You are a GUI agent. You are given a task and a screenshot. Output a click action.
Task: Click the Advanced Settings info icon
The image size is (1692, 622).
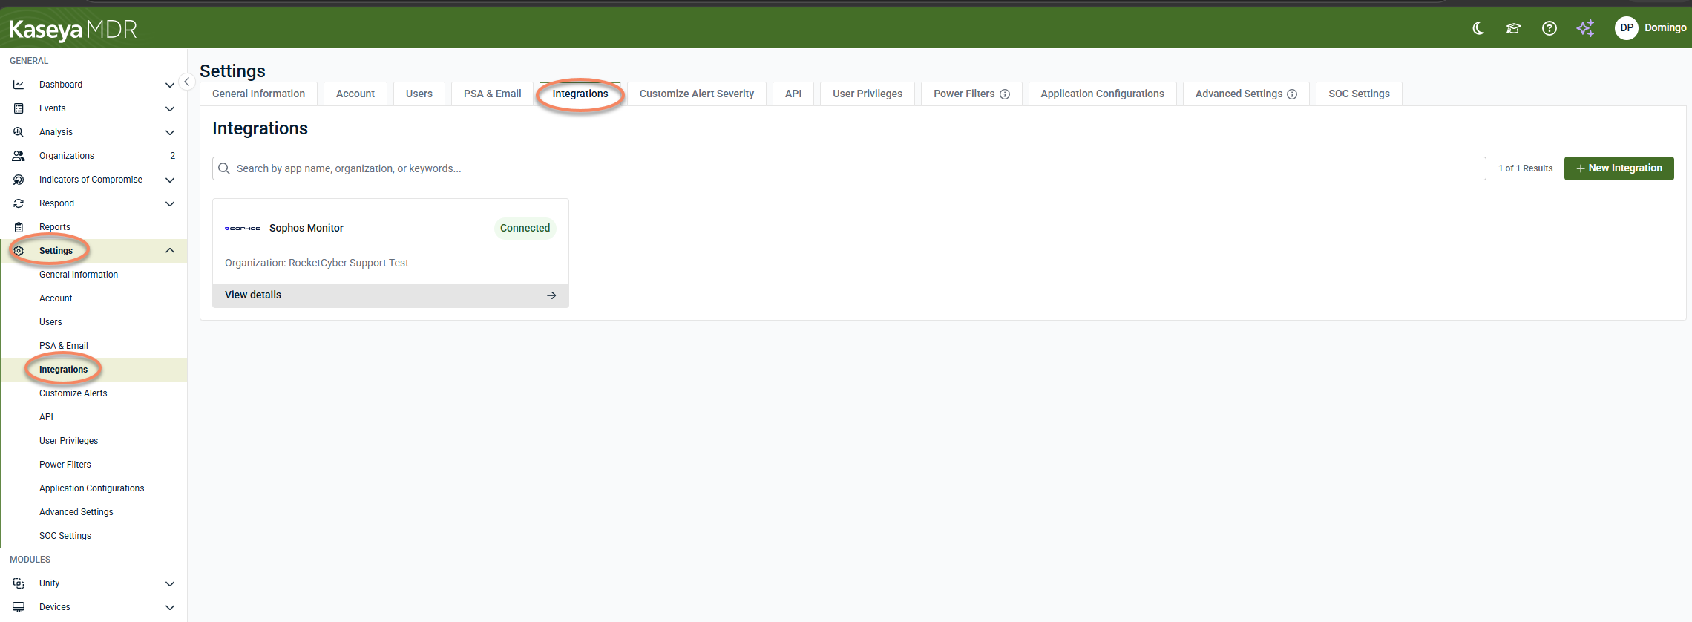(1292, 94)
